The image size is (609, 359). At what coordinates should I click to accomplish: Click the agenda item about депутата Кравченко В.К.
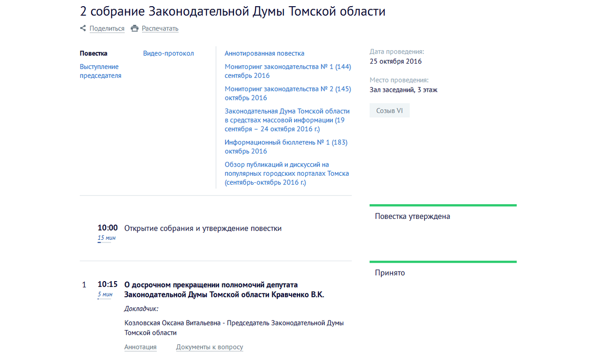point(224,290)
